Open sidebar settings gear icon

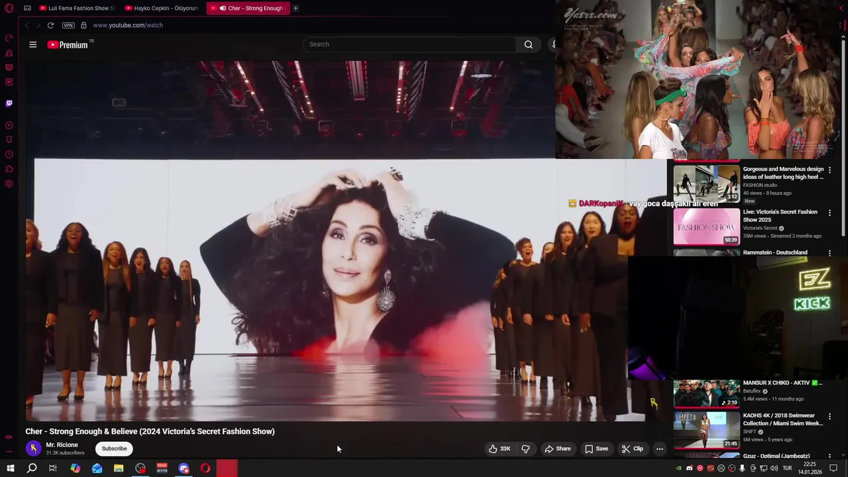coord(9,184)
